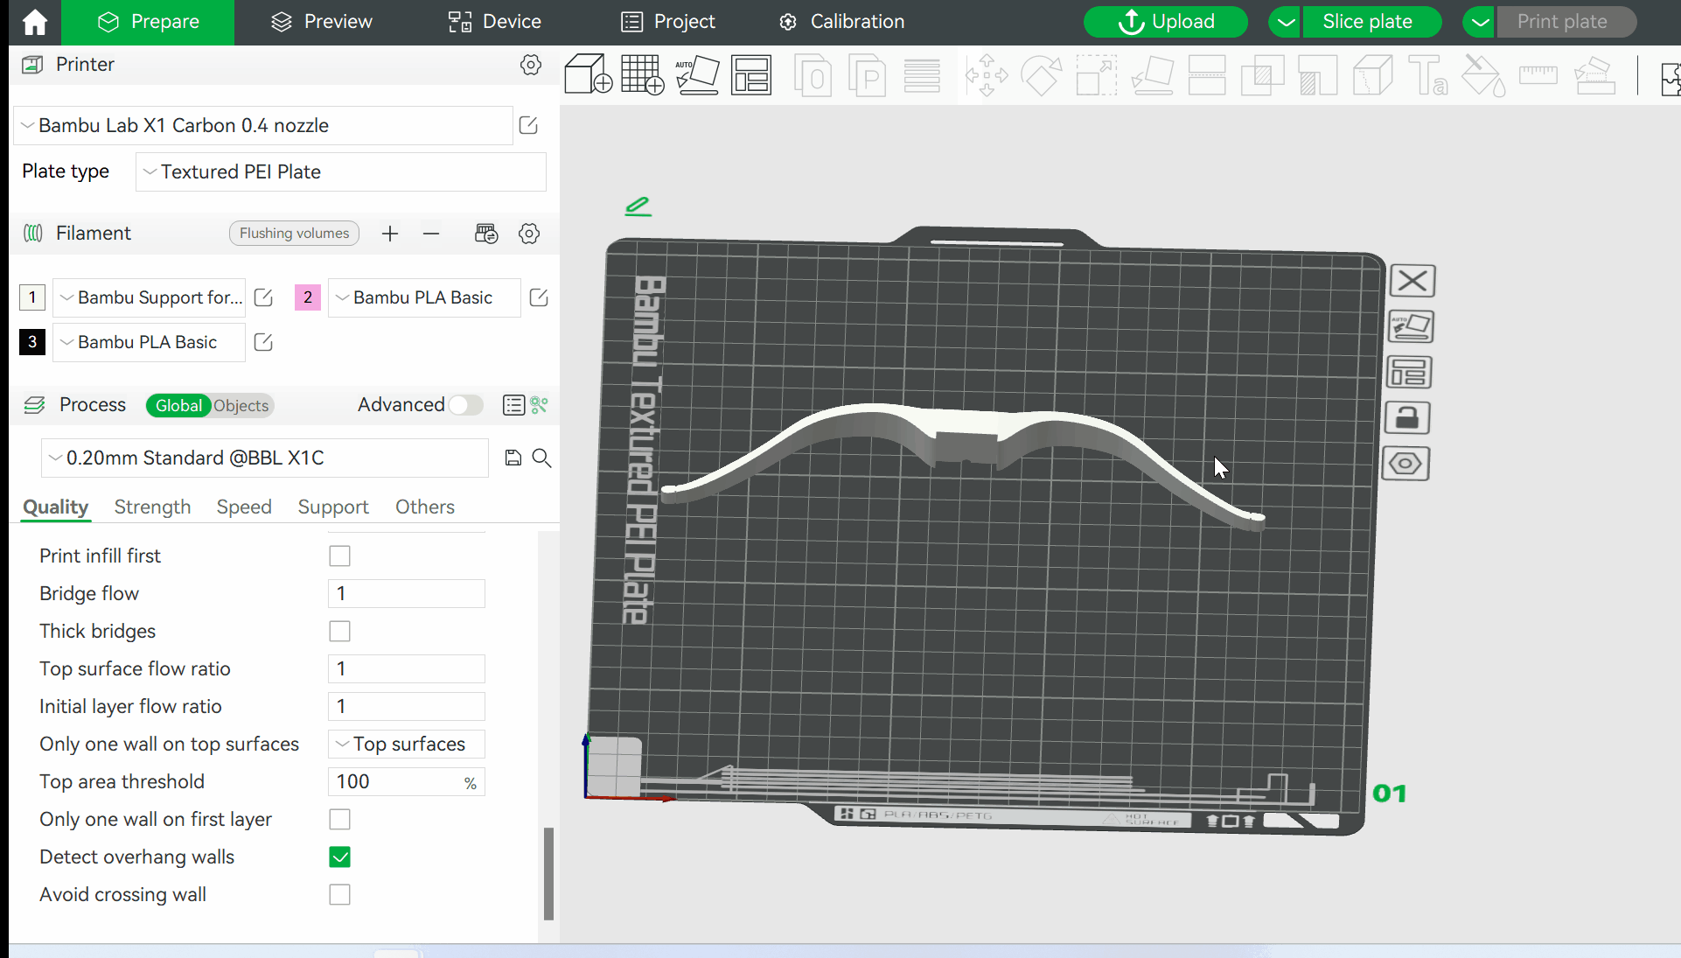
Task: Click the Upload button
Action: [1166, 22]
